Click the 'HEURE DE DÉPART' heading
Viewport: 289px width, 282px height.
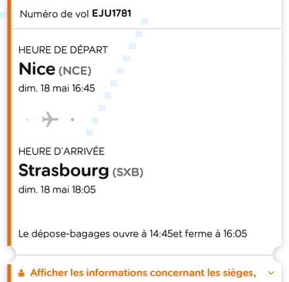click(x=63, y=50)
